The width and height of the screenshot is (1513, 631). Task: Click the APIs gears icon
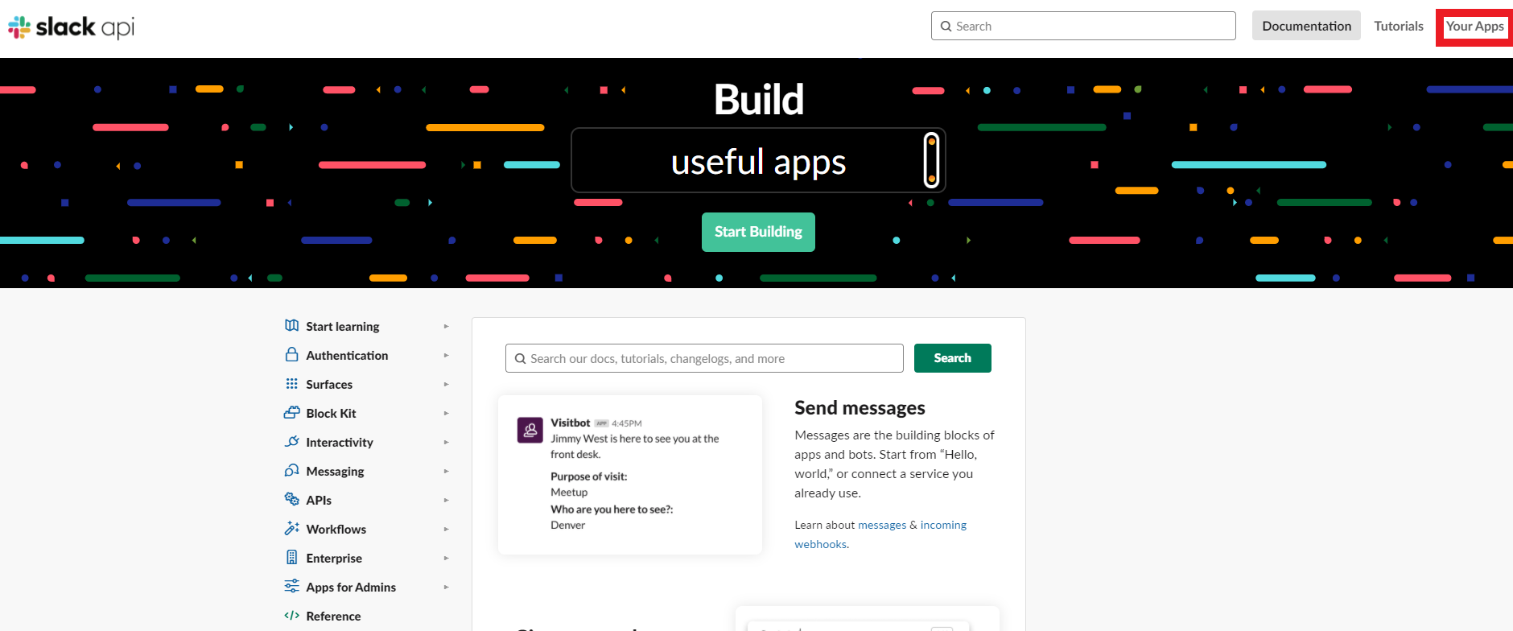292,499
